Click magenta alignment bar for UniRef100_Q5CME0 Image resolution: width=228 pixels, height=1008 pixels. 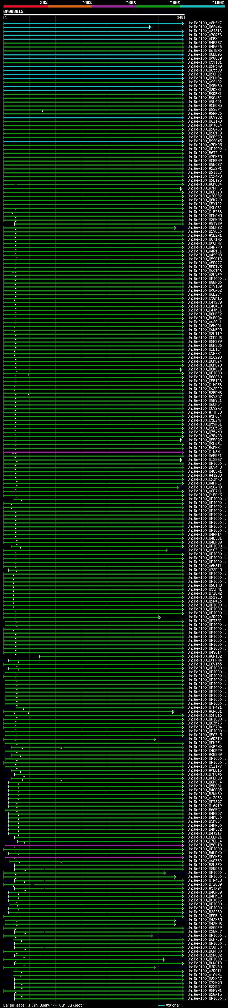tap(94, 857)
